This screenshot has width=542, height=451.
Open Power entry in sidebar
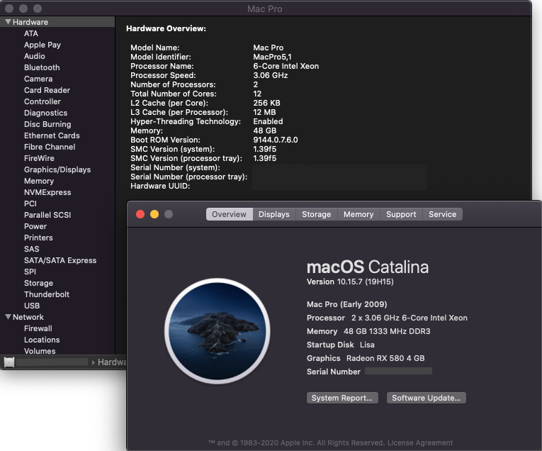(x=35, y=226)
